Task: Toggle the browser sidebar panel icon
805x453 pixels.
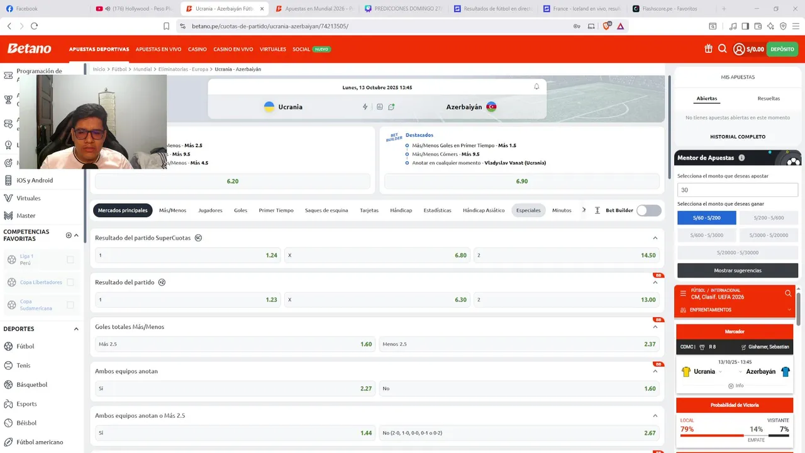Action: [745, 26]
